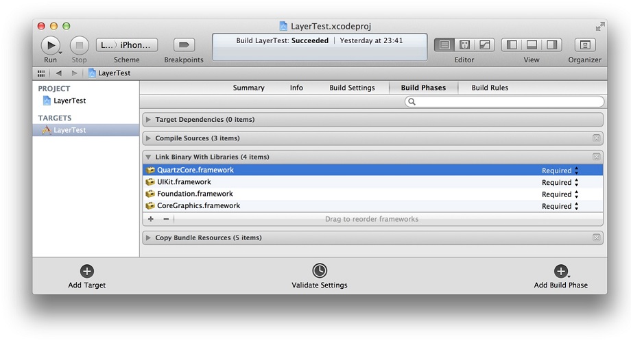
Task: Click the Stop button in toolbar
Action: click(x=80, y=45)
